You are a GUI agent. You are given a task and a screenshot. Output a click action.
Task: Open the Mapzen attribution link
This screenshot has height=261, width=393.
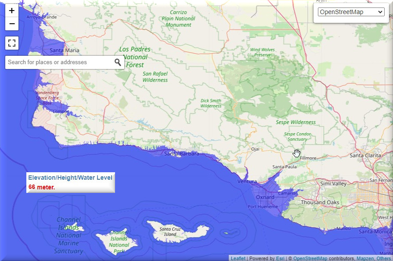click(x=365, y=258)
